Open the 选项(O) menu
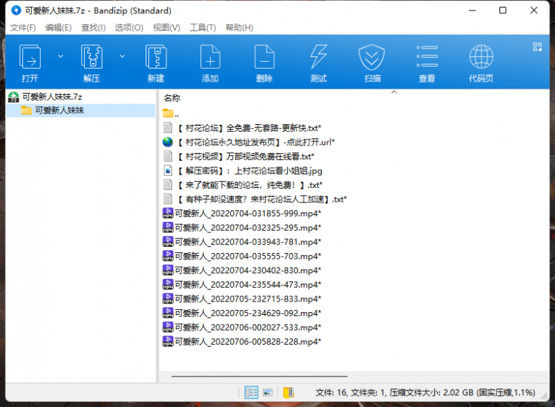 129,28
